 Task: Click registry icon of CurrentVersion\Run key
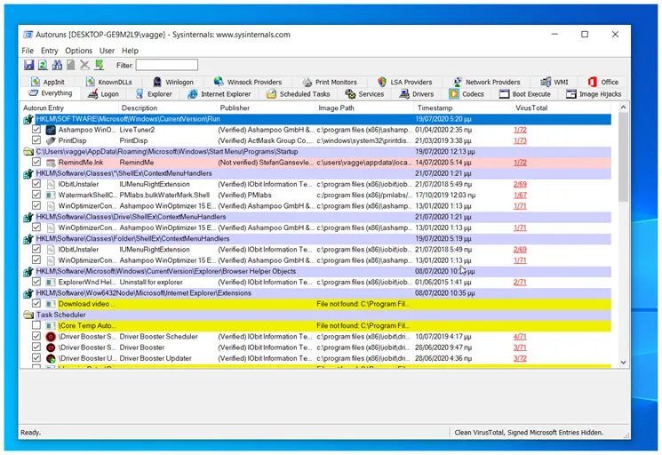point(28,119)
